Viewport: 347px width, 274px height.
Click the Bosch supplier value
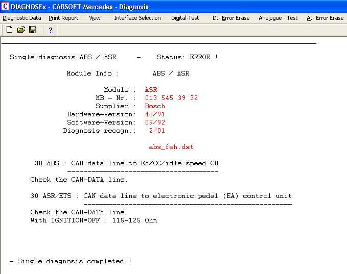coord(155,106)
